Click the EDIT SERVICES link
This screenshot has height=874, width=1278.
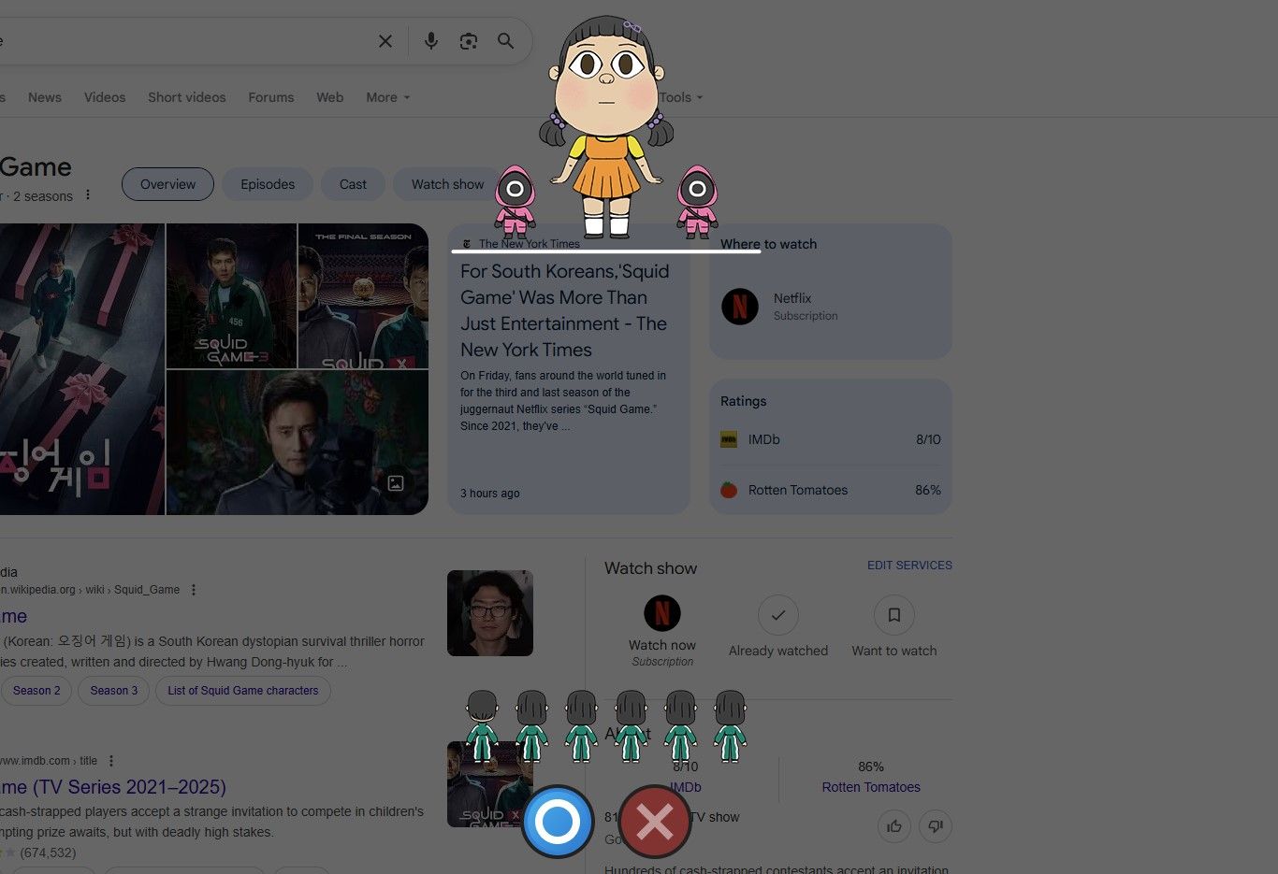click(909, 566)
